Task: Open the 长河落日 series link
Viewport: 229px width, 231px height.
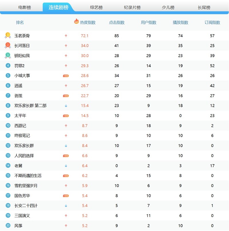Action: pyautogui.click(x=22, y=46)
